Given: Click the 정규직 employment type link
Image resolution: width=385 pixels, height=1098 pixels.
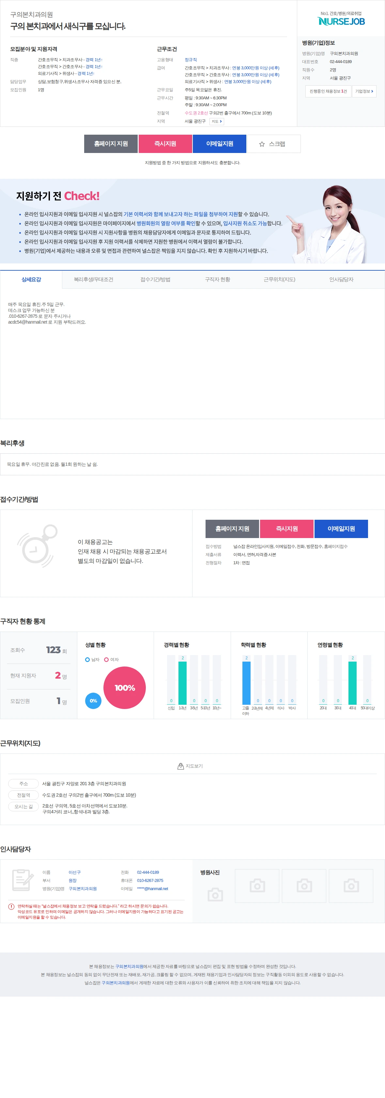Looking at the screenshot, I should coord(191,60).
